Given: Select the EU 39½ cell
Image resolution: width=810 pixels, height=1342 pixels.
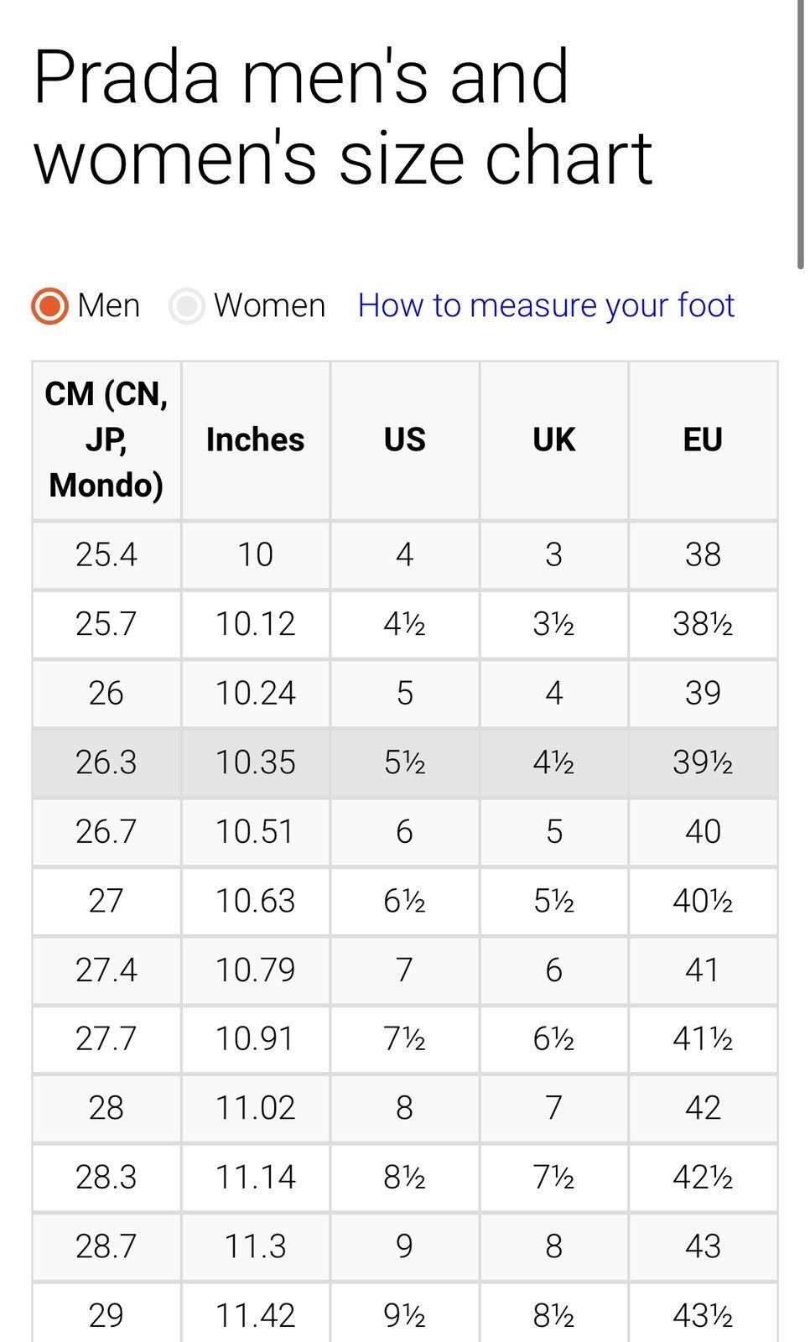Looking at the screenshot, I should pyautogui.click(x=703, y=762).
